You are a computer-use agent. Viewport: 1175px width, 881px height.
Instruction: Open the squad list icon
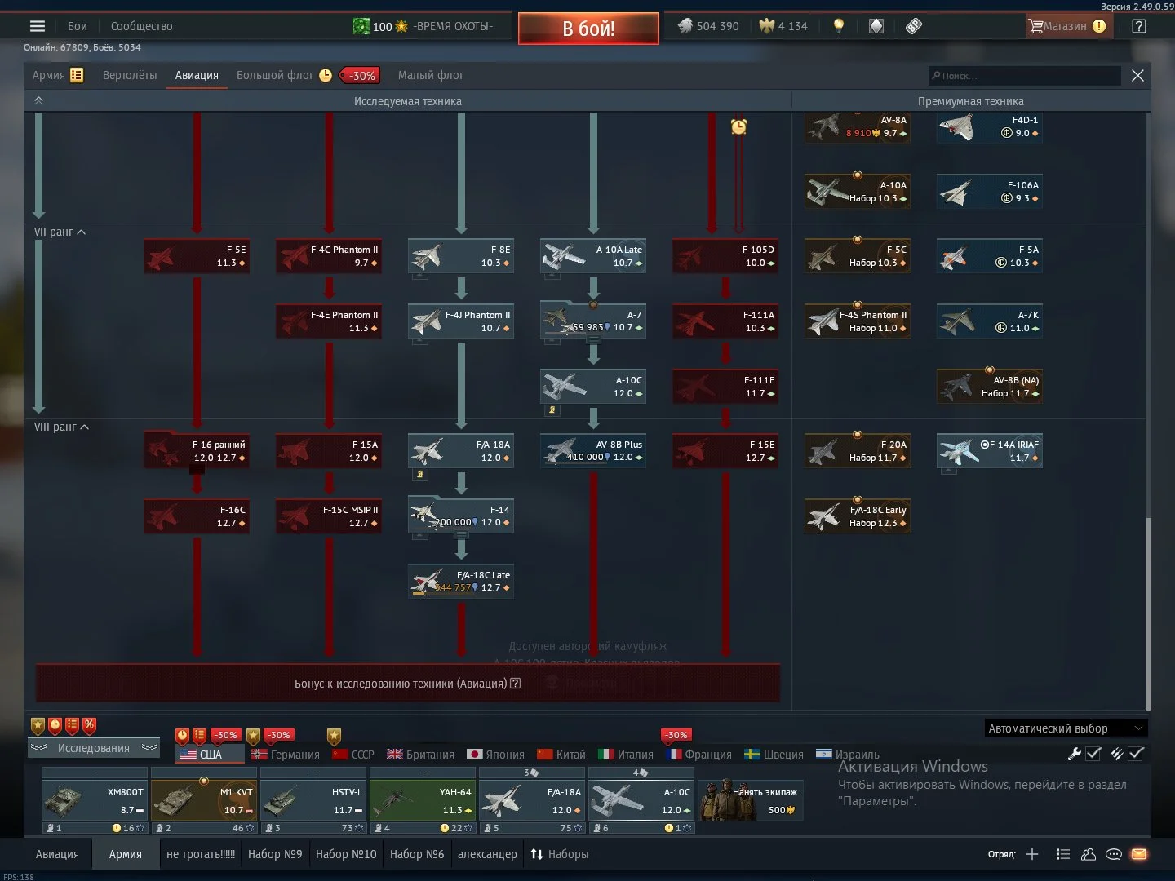click(1062, 854)
